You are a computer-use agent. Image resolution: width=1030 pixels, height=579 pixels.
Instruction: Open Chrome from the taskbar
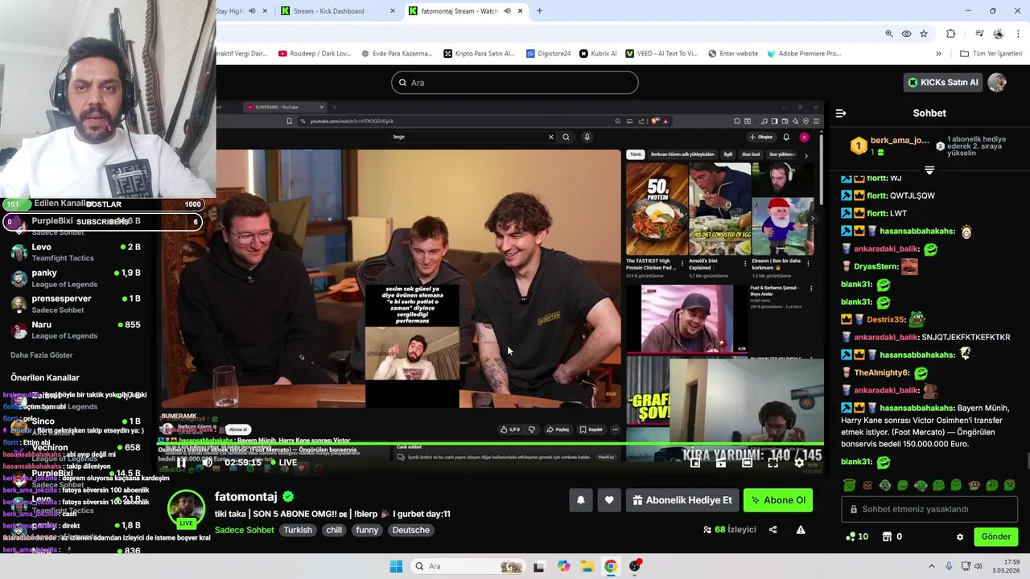611,566
